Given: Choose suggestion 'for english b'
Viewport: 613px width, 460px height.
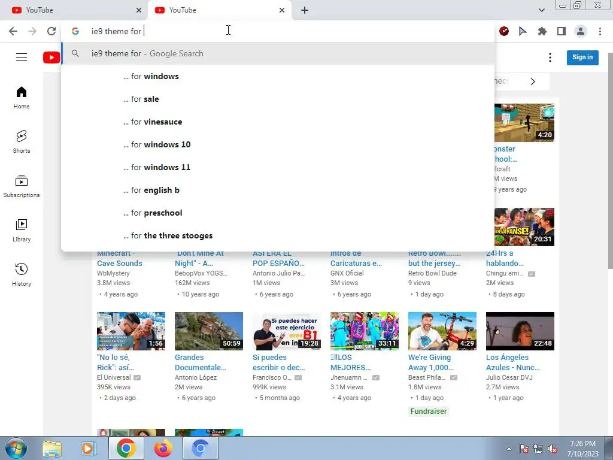Looking at the screenshot, I should pyautogui.click(x=278, y=190).
